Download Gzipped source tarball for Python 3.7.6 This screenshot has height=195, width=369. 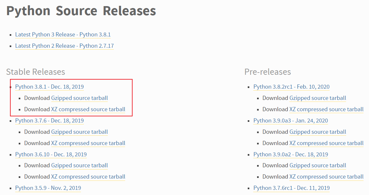(x=79, y=132)
